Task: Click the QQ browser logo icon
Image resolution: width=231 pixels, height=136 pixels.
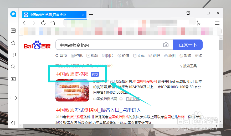Action: point(13,14)
